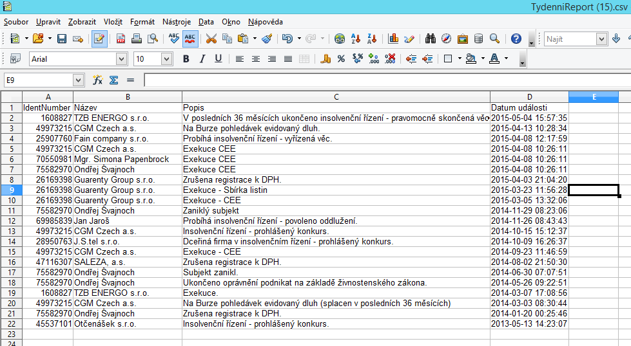631x346 pixels.
Task: Click the Open file folder icon
Action: (38, 39)
